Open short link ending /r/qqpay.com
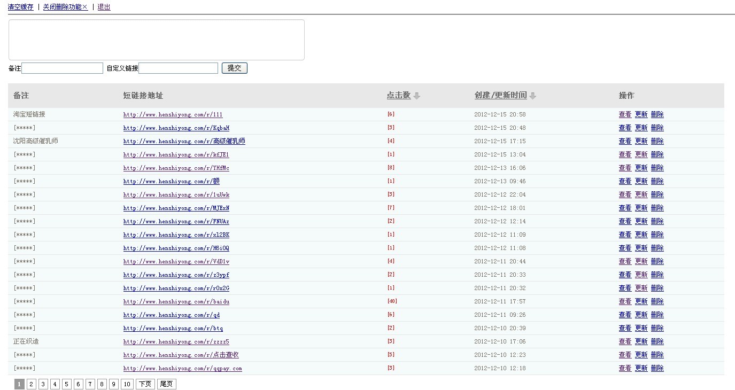The height and width of the screenshot is (390, 735). tap(183, 368)
